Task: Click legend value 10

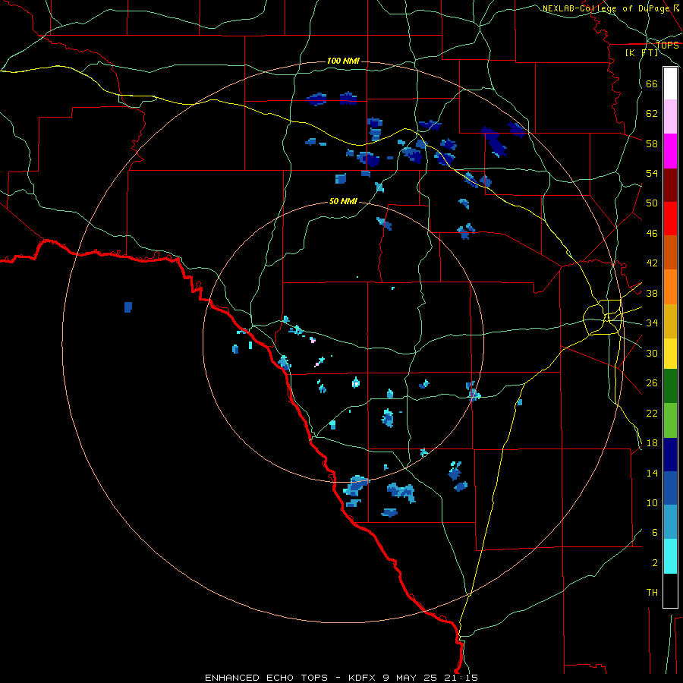Action: (x=652, y=502)
